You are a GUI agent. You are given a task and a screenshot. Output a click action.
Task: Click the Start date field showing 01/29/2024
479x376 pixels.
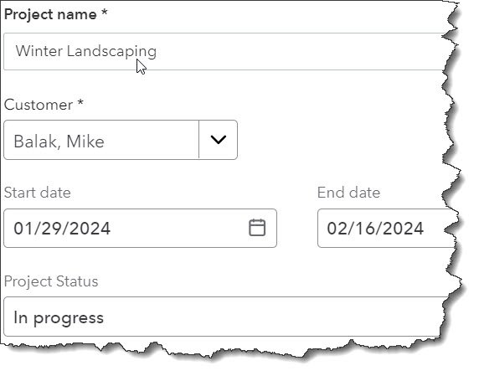[x=140, y=228]
